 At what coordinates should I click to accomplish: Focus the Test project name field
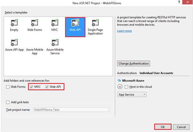pos(71,110)
